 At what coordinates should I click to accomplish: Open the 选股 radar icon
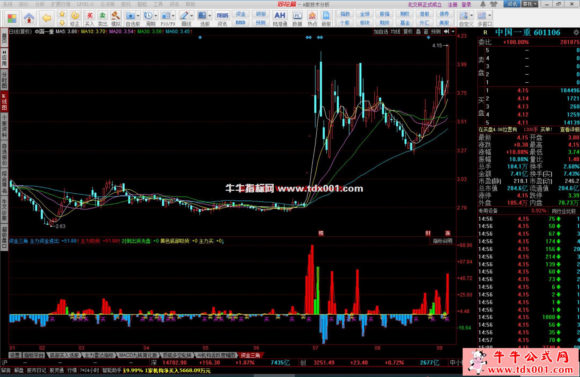click(202, 15)
